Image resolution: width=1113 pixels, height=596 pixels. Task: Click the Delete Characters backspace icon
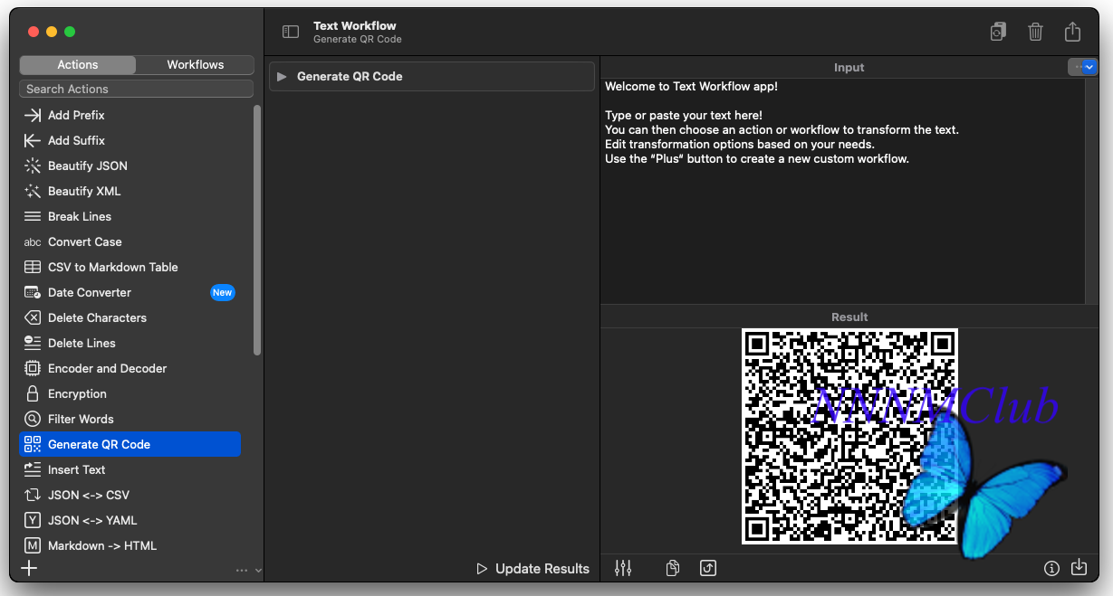(x=33, y=317)
